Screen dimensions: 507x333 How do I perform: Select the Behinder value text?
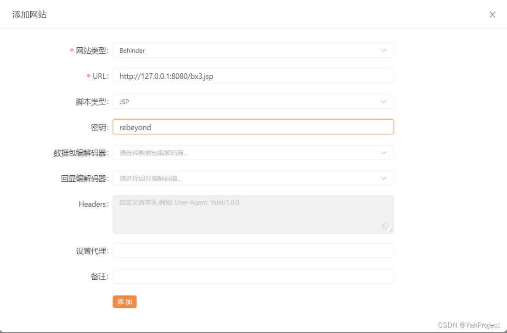point(132,50)
